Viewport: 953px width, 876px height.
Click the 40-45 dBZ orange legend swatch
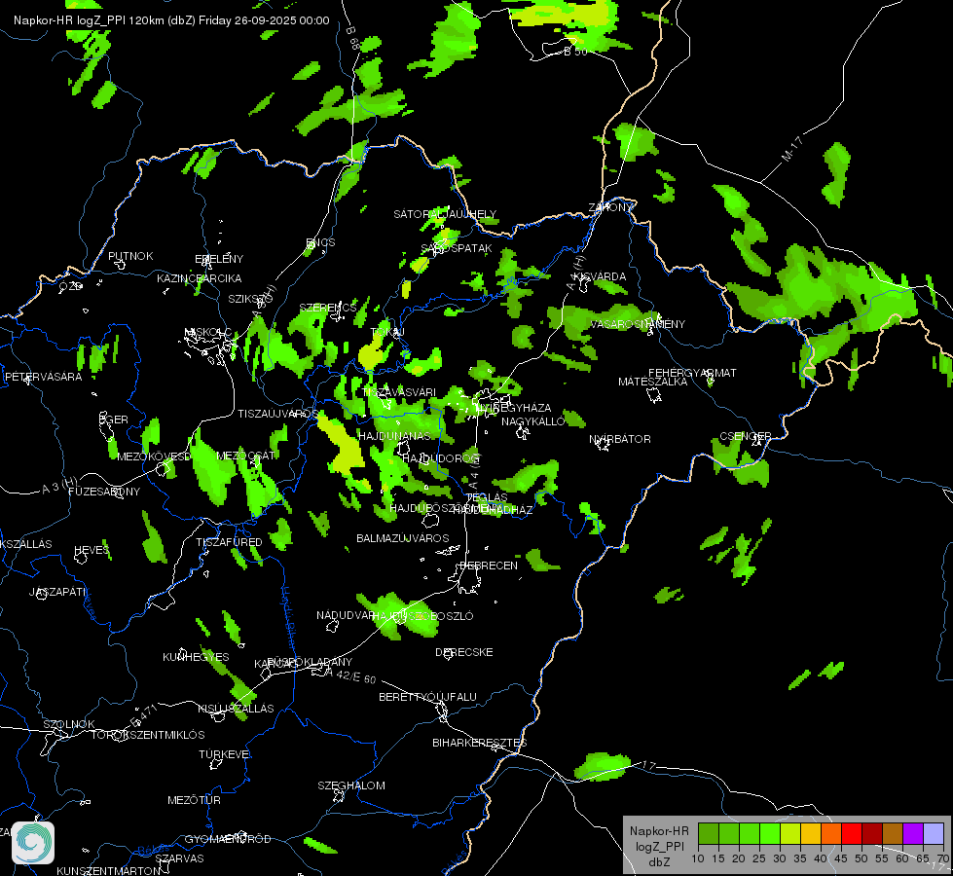[x=831, y=834]
